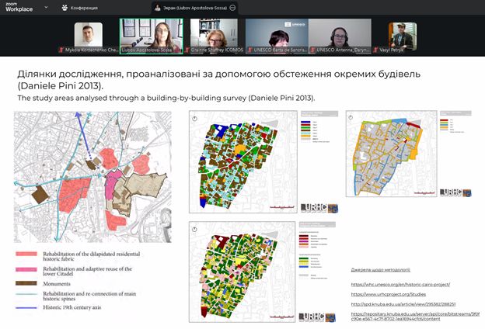Click the Zoom Workplace logo
Viewport: 485px width, 329px height.
click(x=19, y=7)
